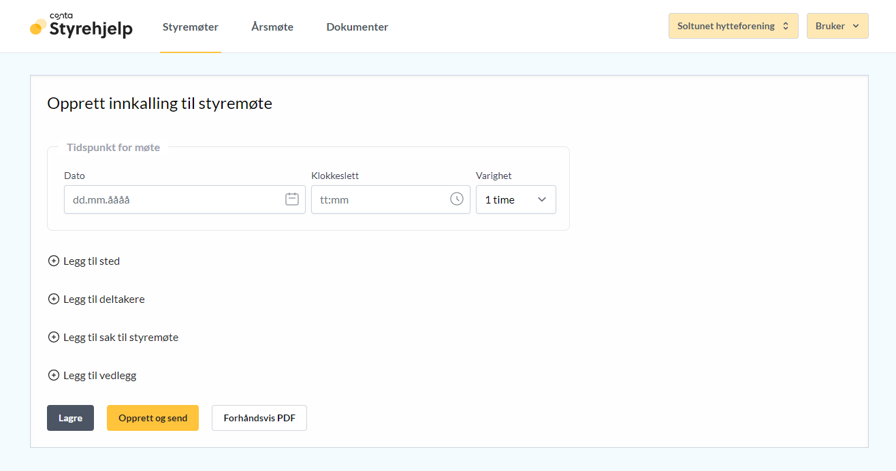Open the Soltunet hytteforening organization selector
Screen dimensions: 896x471
click(733, 26)
